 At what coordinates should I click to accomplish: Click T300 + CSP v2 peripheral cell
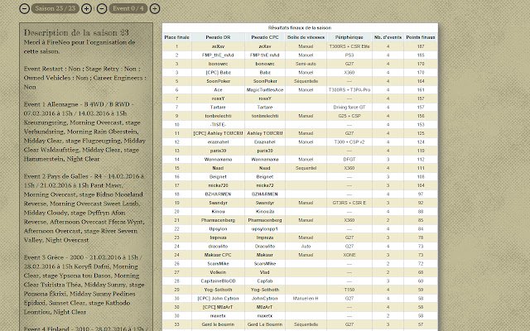(349, 142)
